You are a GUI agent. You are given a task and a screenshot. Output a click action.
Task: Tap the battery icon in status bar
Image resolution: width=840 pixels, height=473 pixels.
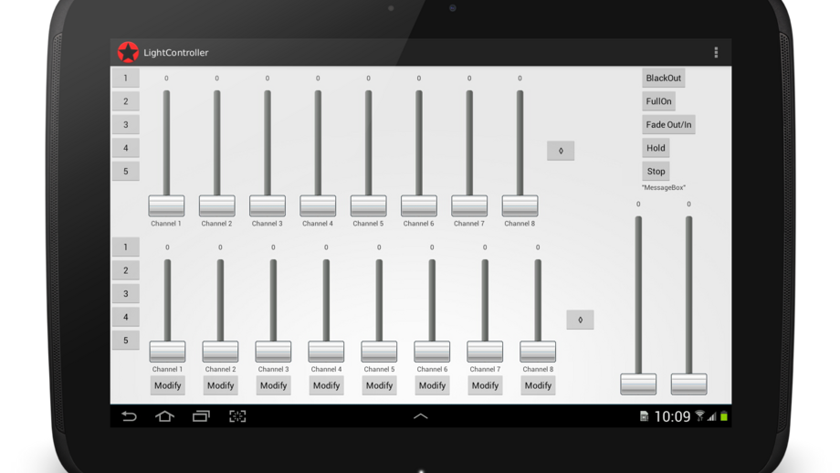click(x=724, y=416)
